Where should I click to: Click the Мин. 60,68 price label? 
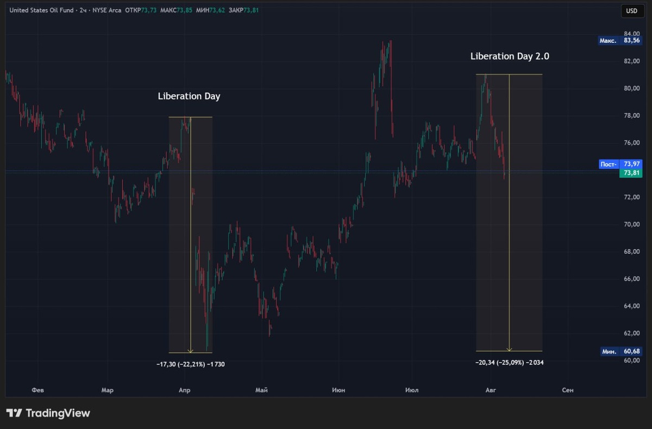(621, 351)
